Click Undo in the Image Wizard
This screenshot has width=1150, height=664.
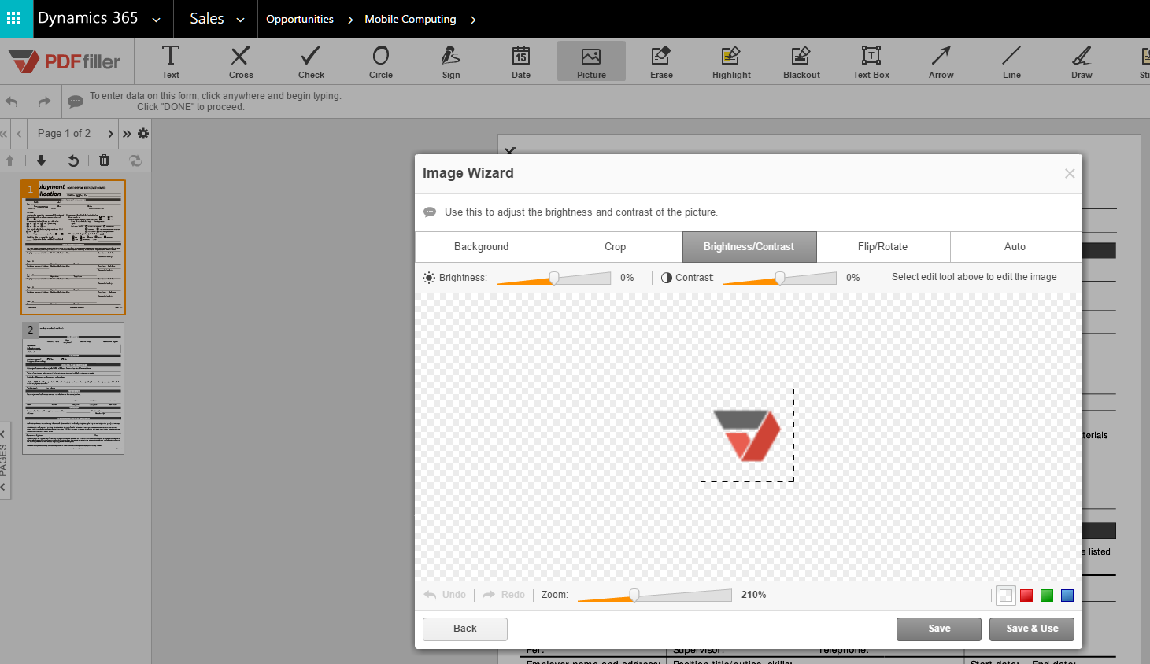click(446, 595)
